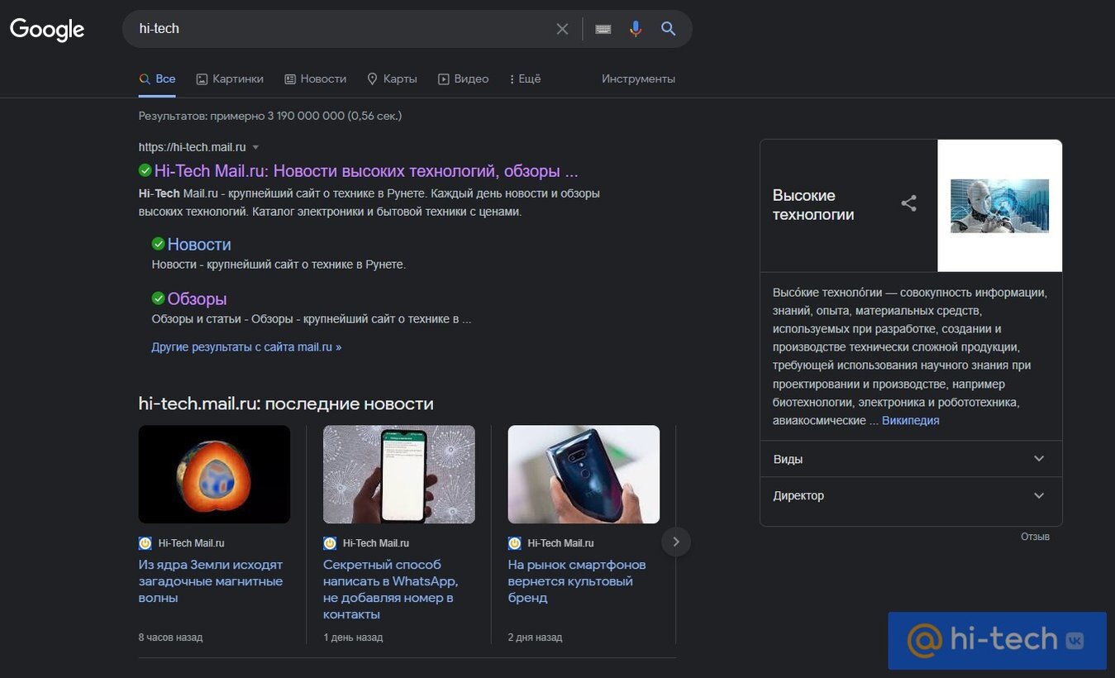Expand the Директор section
This screenshot has height=678, width=1115.
911,495
